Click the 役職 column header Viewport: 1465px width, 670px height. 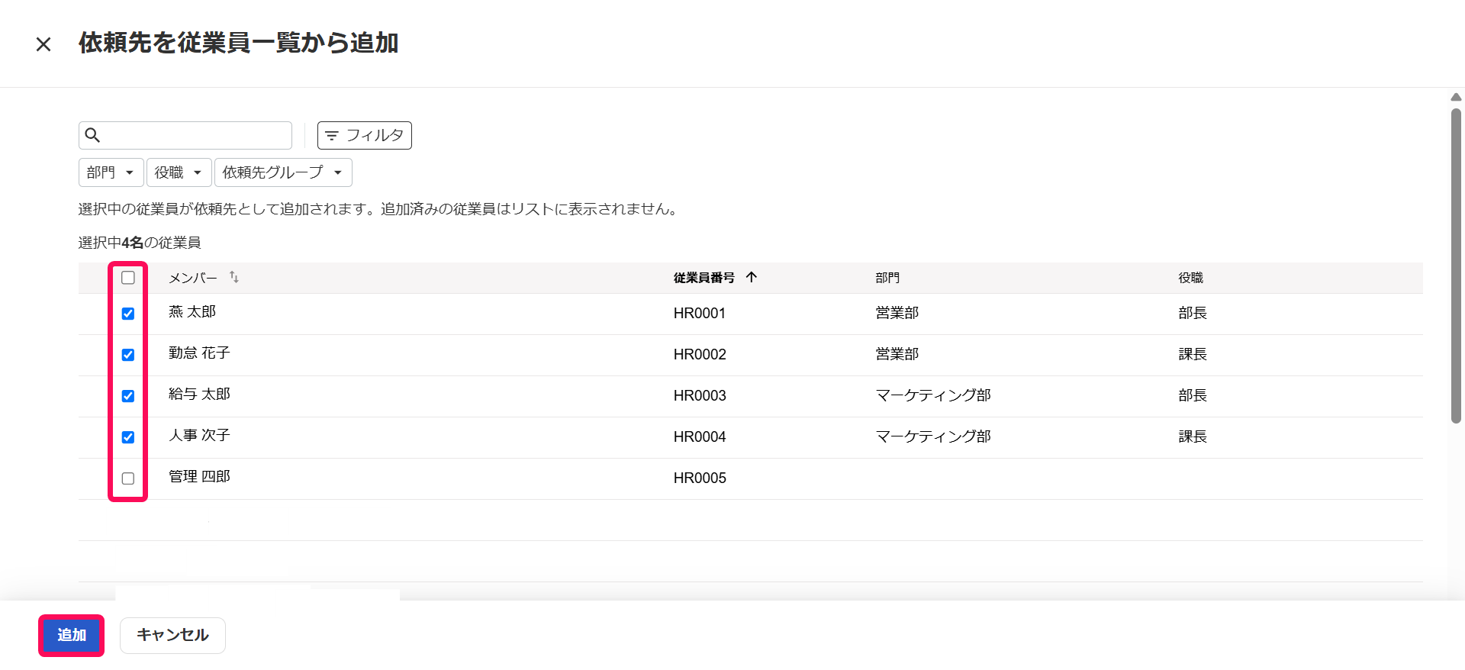coord(1190,278)
